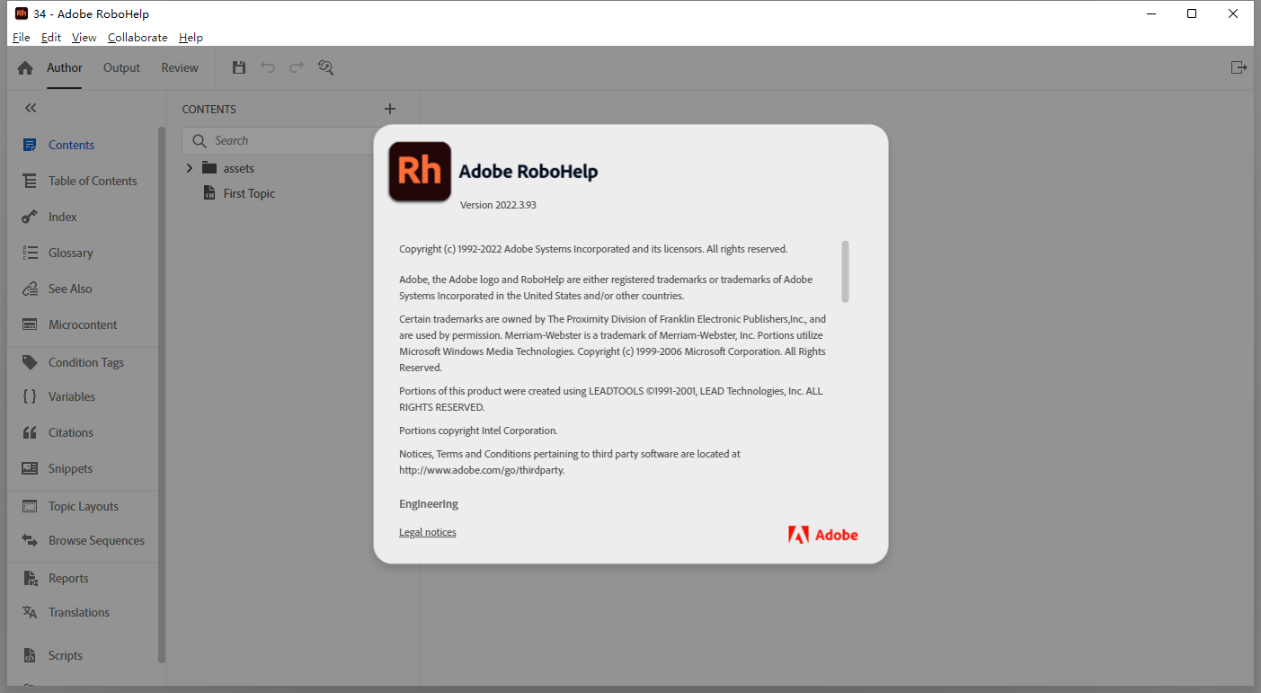The height and width of the screenshot is (693, 1261).
Task: Open the Collaborate menu
Action: [137, 37]
